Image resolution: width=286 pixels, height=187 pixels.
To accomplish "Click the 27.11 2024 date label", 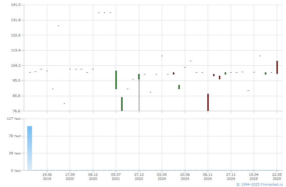I will tap(231, 176).
